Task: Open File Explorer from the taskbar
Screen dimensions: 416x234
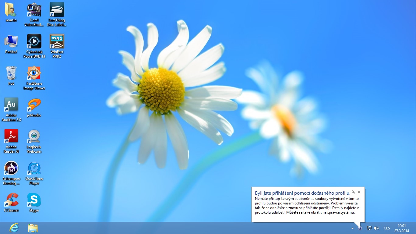Action: (33, 228)
